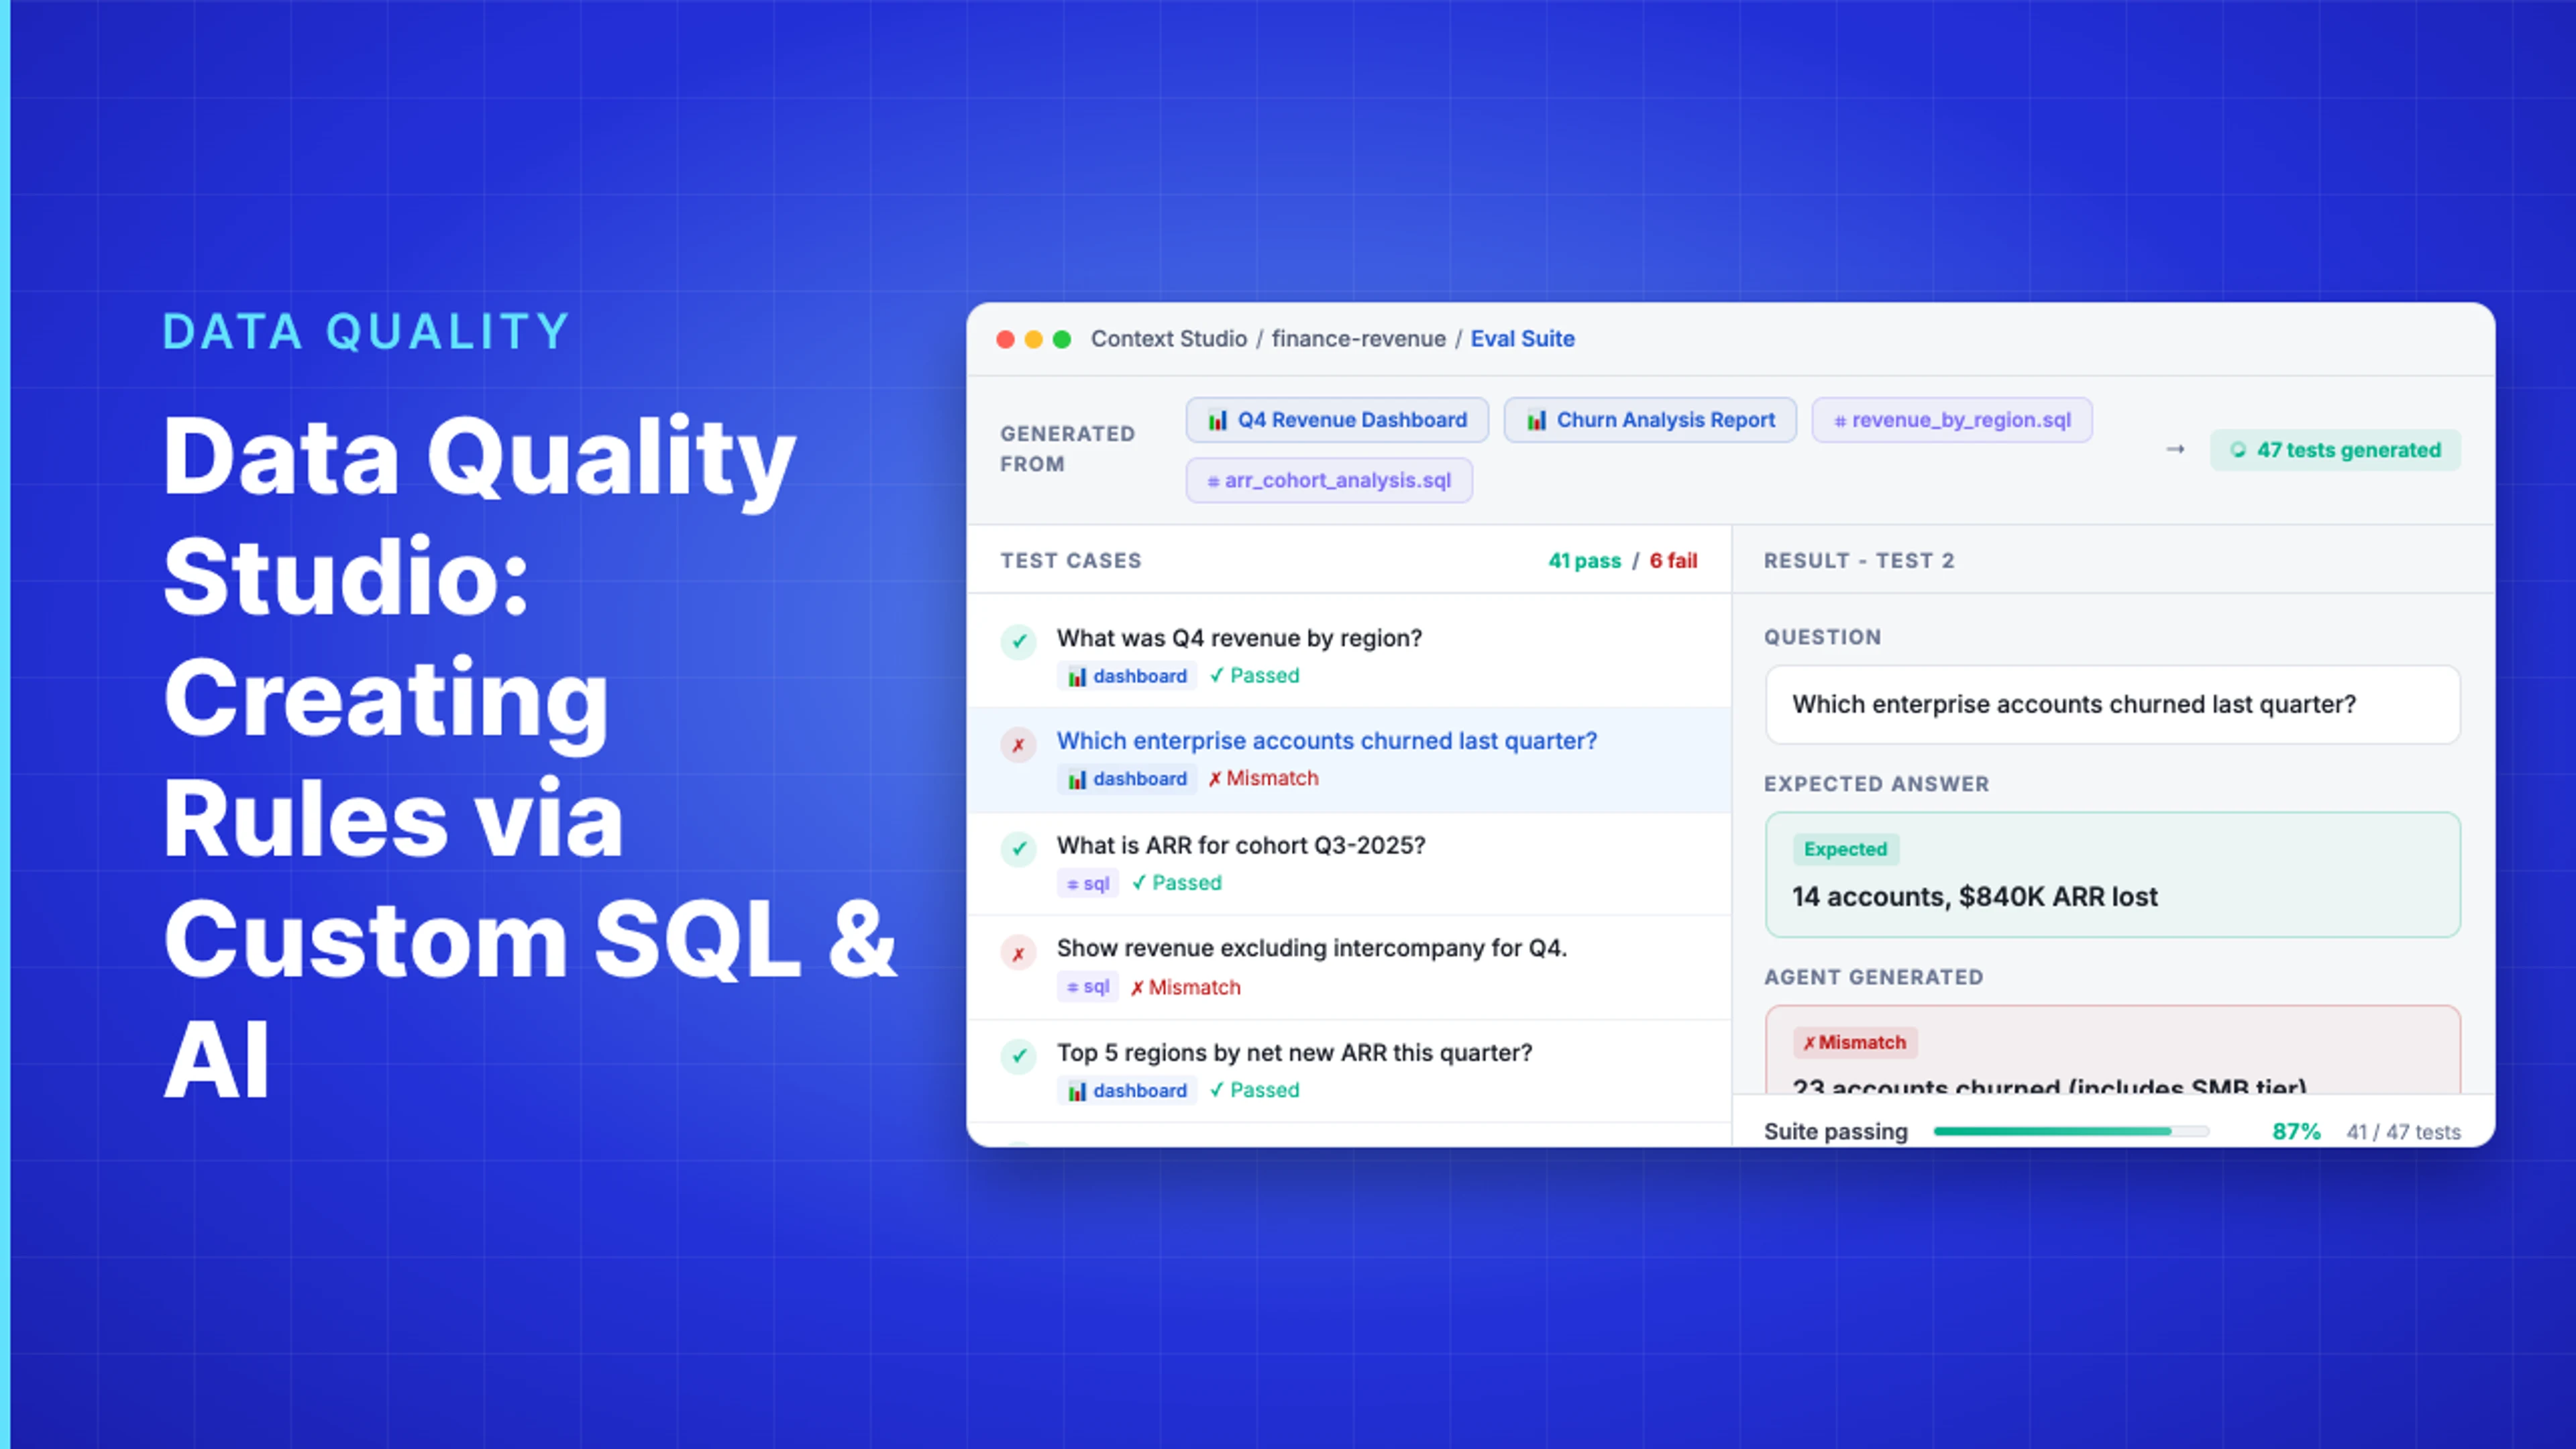2576x1449 pixels.
Task: Click sql tag under ARR cohort Q3-2025 test
Action: pyautogui.click(x=1088, y=883)
